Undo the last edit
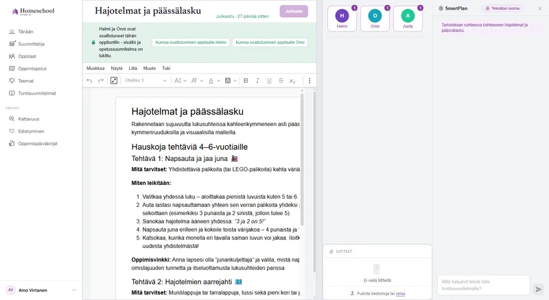 89,81
